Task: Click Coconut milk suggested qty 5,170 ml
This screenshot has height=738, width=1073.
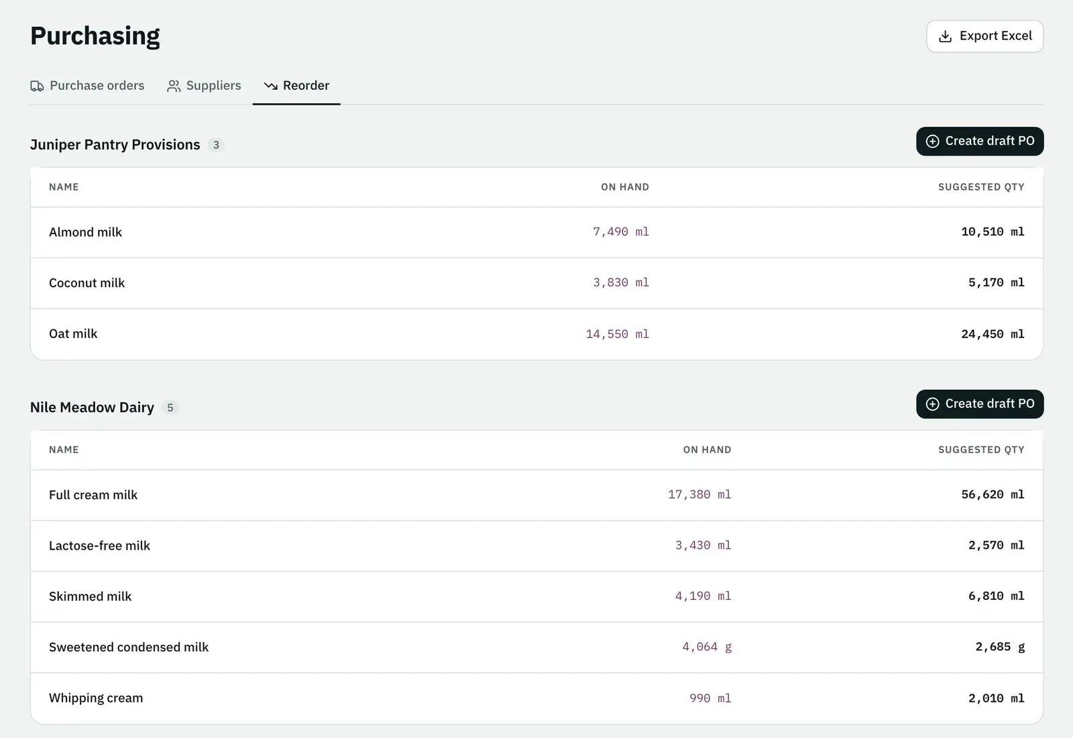Action: pyautogui.click(x=997, y=283)
